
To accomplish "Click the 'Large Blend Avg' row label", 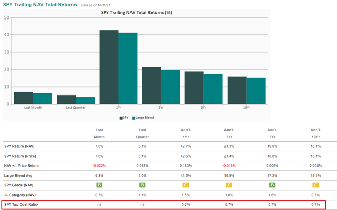I will tap(18, 176).
